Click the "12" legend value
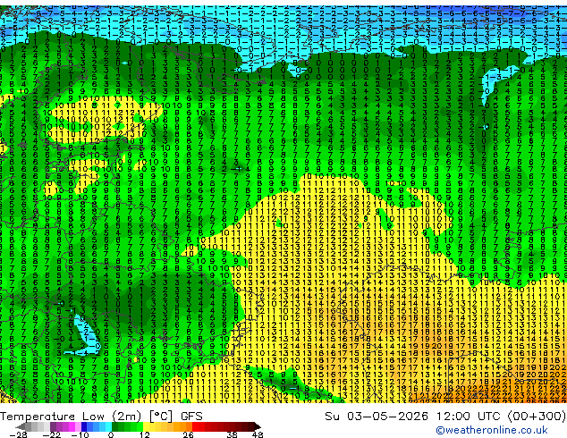This screenshot has width=567, height=438. pyautogui.click(x=145, y=434)
